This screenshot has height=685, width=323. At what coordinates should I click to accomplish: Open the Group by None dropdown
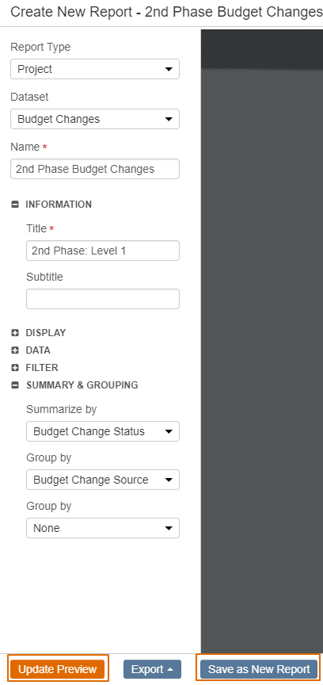(x=103, y=528)
